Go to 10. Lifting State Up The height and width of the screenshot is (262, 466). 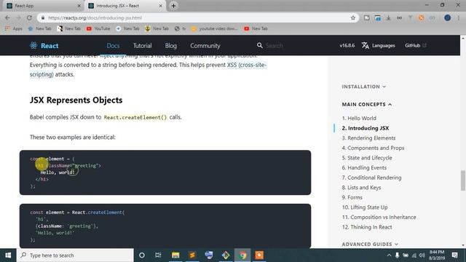point(365,207)
